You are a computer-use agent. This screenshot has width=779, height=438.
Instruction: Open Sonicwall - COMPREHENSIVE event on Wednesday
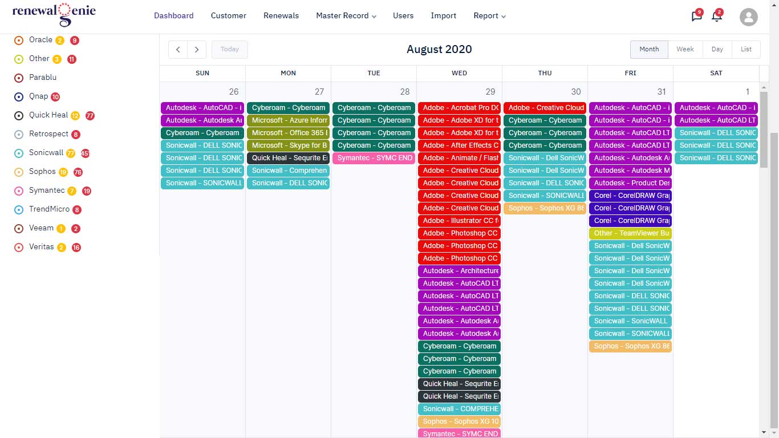pos(459,409)
